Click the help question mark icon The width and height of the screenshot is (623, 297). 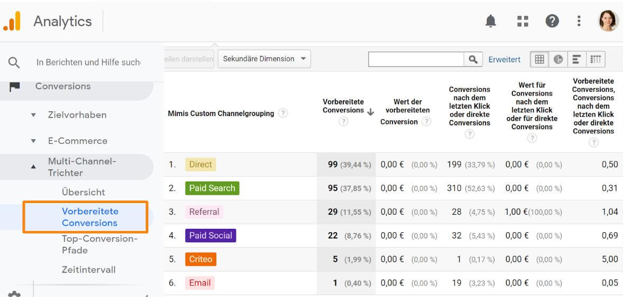552,21
